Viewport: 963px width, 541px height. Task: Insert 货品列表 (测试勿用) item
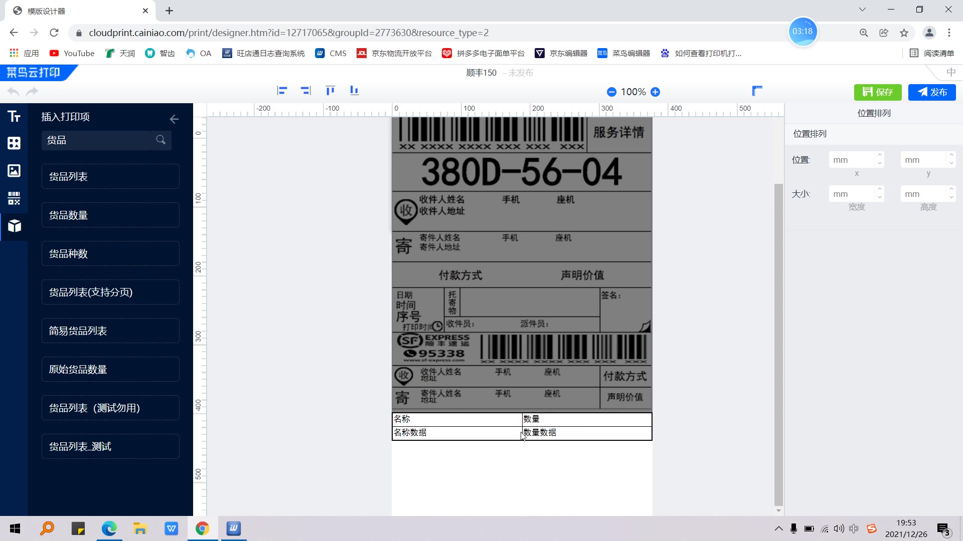(110, 408)
